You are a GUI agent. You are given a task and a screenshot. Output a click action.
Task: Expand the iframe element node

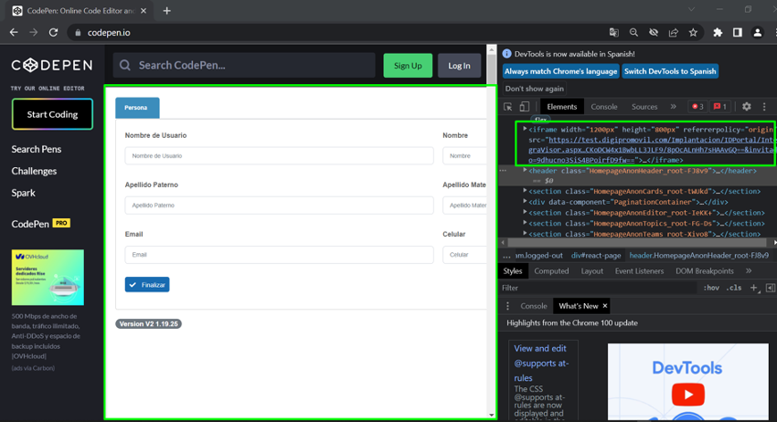point(525,130)
